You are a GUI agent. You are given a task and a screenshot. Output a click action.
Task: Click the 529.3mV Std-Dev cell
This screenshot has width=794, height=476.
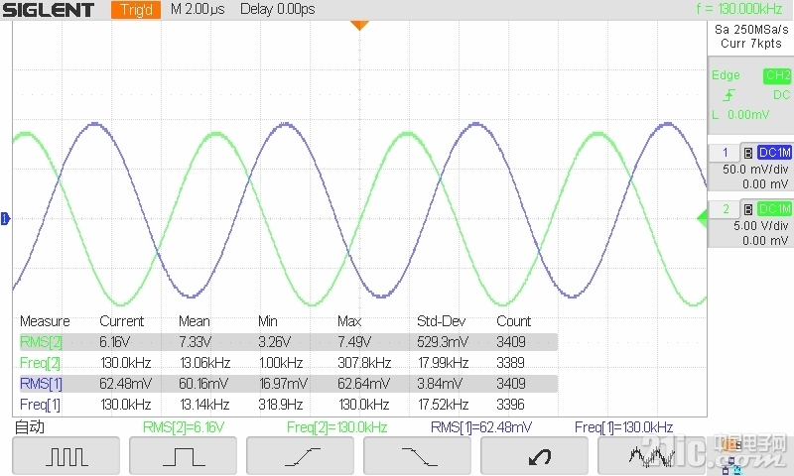coord(443,342)
